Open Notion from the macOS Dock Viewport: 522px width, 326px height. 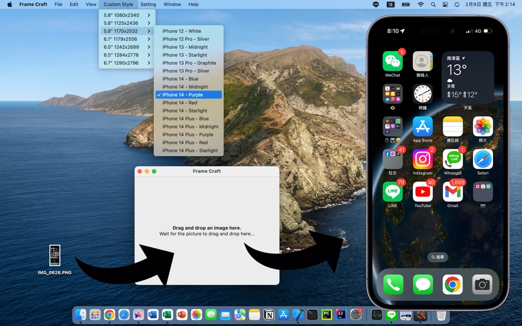point(269,315)
